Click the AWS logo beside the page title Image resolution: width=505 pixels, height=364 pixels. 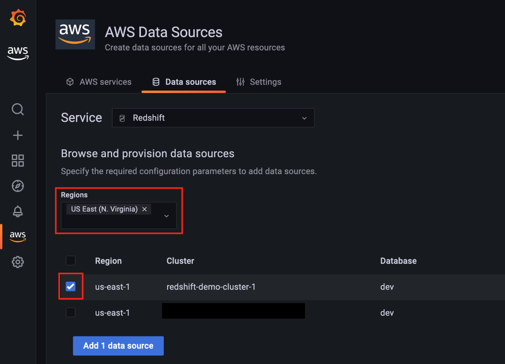(75, 34)
